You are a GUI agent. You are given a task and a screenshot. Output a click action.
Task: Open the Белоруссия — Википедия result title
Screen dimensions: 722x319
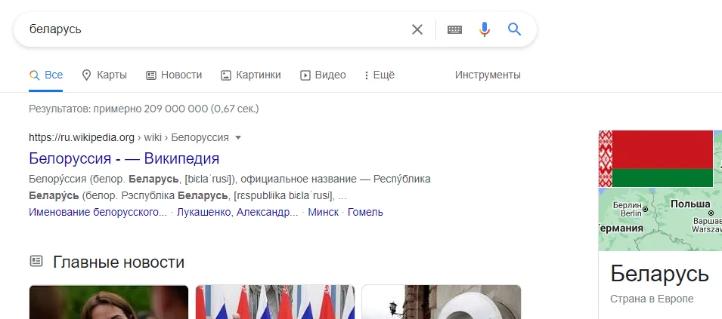124,158
